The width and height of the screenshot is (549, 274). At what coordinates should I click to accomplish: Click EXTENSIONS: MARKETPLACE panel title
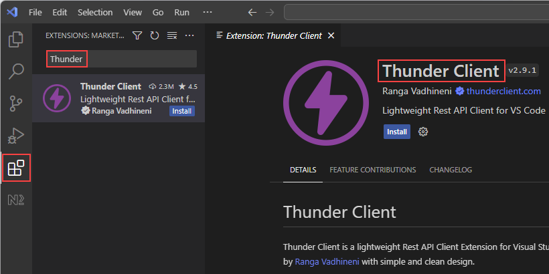[x=85, y=35]
